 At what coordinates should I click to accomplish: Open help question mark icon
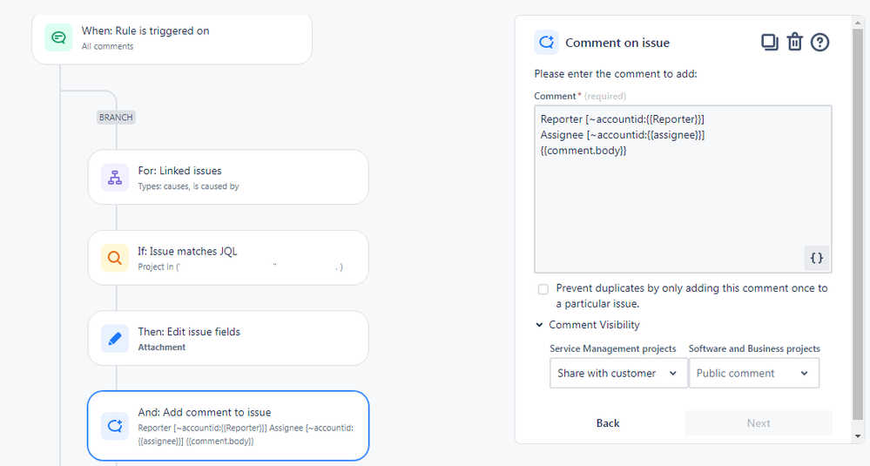(x=819, y=42)
